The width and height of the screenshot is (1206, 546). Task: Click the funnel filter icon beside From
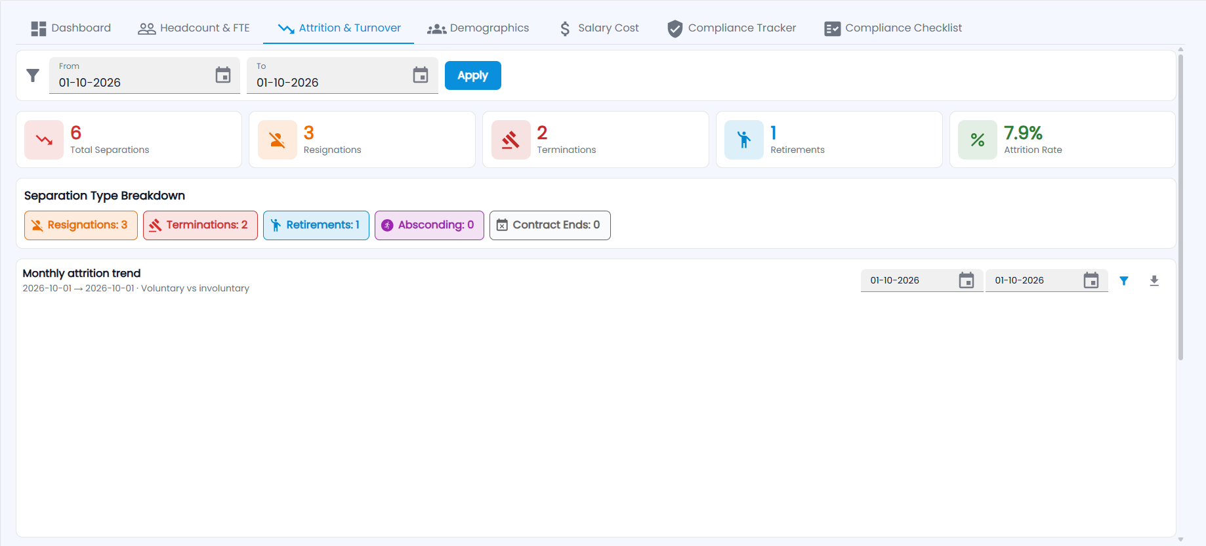pos(33,75)
